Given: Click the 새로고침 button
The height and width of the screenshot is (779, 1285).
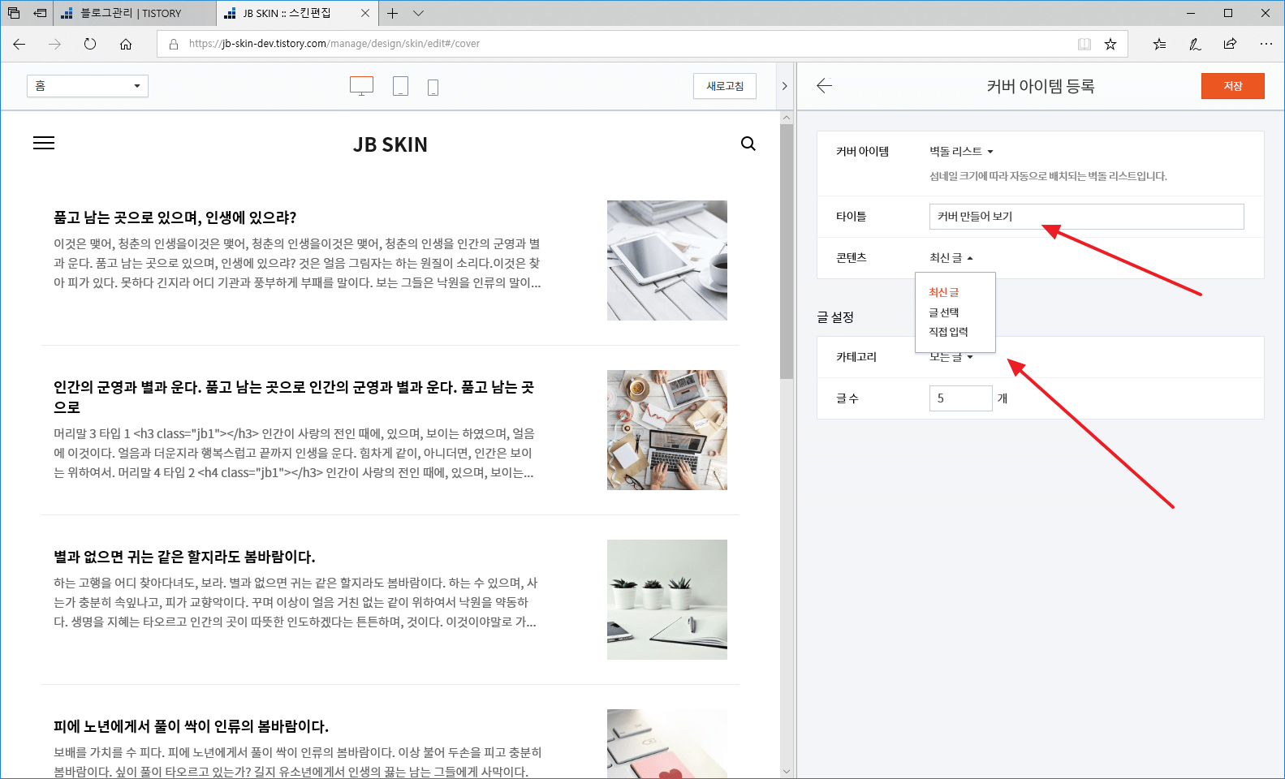Looking at the screenshot, I should (725, 86).
